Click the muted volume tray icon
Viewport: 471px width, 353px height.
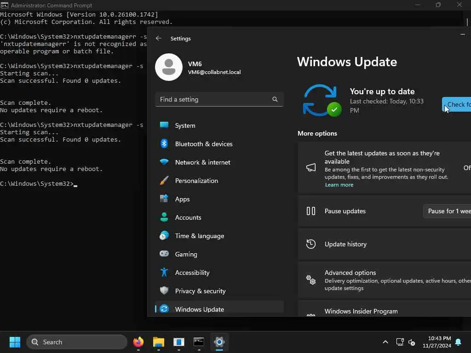tap(412, 342)
